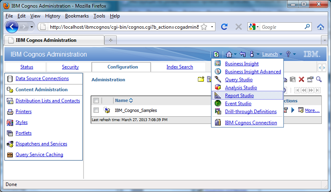Click the Printers icon in sidebar
Viewport: 331px width, 192px height.
pyautogui.click(x=10, y=112)
